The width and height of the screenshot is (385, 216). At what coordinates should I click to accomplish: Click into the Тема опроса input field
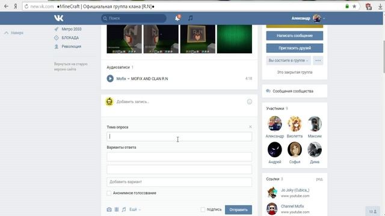179,136
